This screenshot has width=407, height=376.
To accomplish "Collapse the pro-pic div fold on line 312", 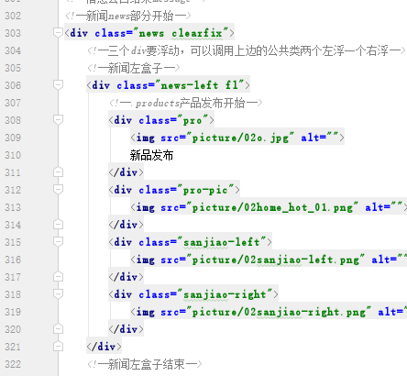I will coord(58,189).
